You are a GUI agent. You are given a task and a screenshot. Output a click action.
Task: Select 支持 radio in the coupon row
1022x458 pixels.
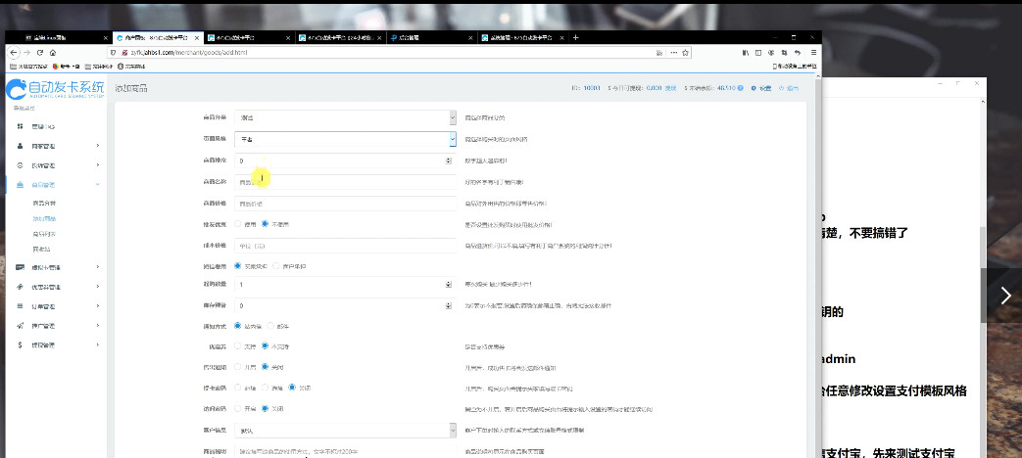point(238,346)
